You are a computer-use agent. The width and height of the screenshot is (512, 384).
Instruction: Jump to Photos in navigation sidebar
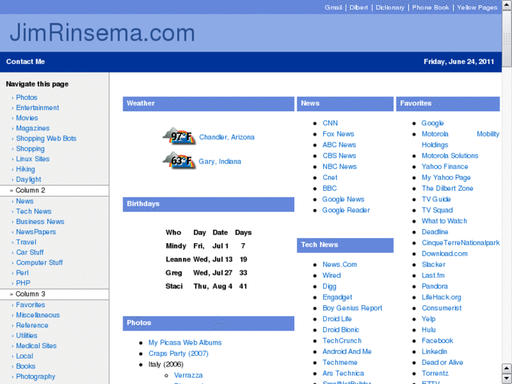(x=27, y=97)
